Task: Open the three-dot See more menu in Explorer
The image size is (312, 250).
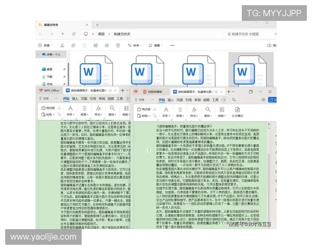Action: (x=172, y=45)
